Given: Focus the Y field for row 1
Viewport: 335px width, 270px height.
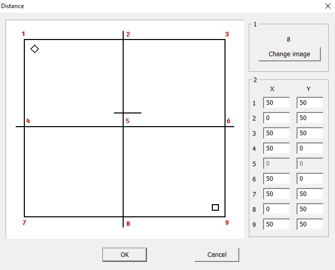Looking at the screenshot, I should click(x=310, y=103).
